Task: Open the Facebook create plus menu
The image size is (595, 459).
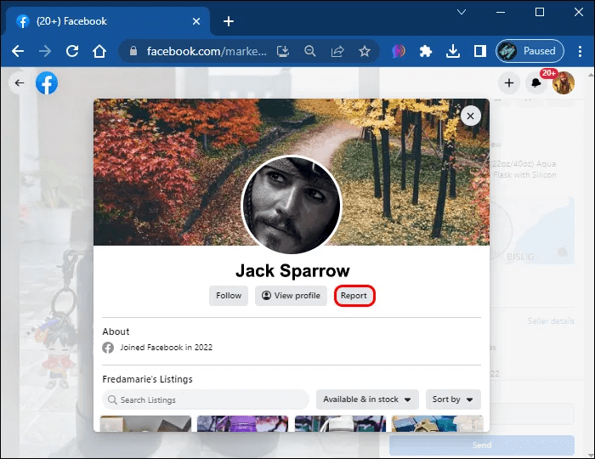Action: pos(509,82)
